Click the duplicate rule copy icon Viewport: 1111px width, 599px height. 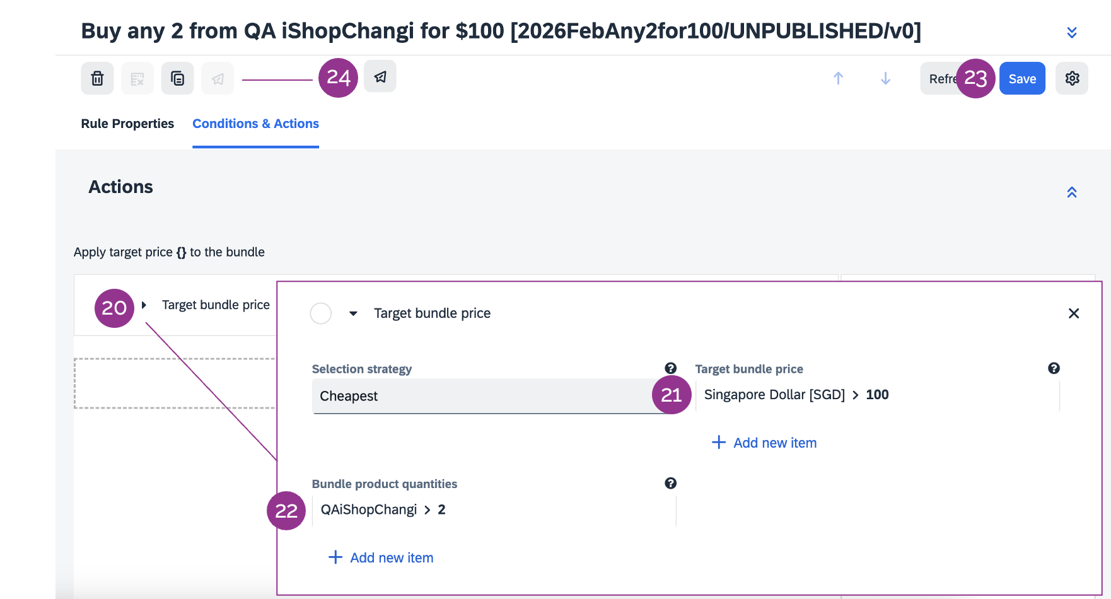pos(177,78)
